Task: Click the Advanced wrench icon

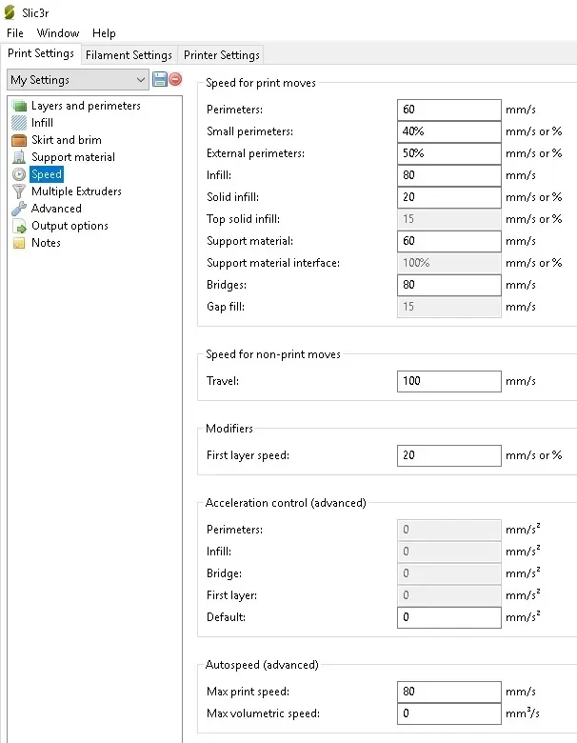Action: point(19,209)
